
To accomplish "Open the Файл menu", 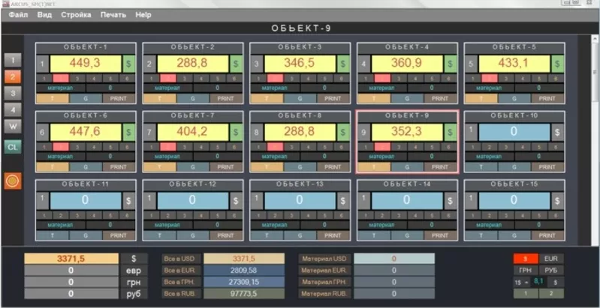I will 20,15.
